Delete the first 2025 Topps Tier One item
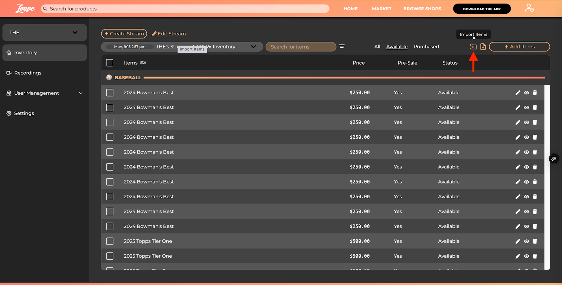Image resolution: width=562 pixels, height=285 pixels. [535, 241]
